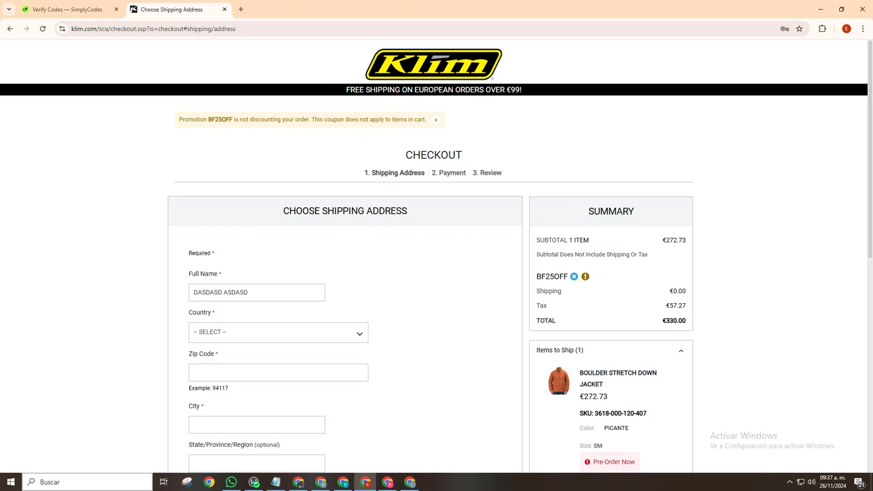Open the Country select dropdown
Screen dimensions: 873x491
coord(278,332)
